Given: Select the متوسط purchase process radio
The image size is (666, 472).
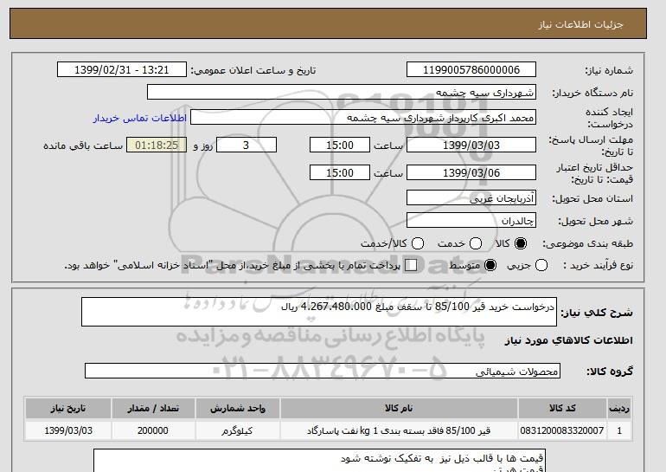Looking at the screenshot, I should pyautogui.click(x=490, y=265).
